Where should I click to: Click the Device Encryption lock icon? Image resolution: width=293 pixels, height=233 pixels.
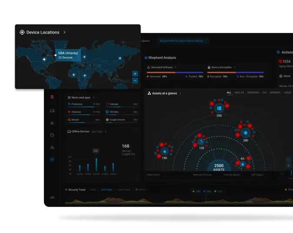[209, 67]
